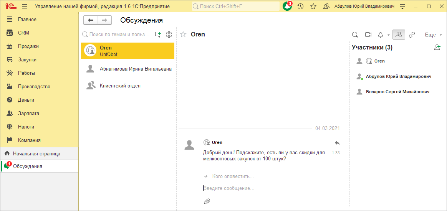This screenshot has height=211, width=447.
Task: Open the Работы section
Action: [x=40, y=73]
